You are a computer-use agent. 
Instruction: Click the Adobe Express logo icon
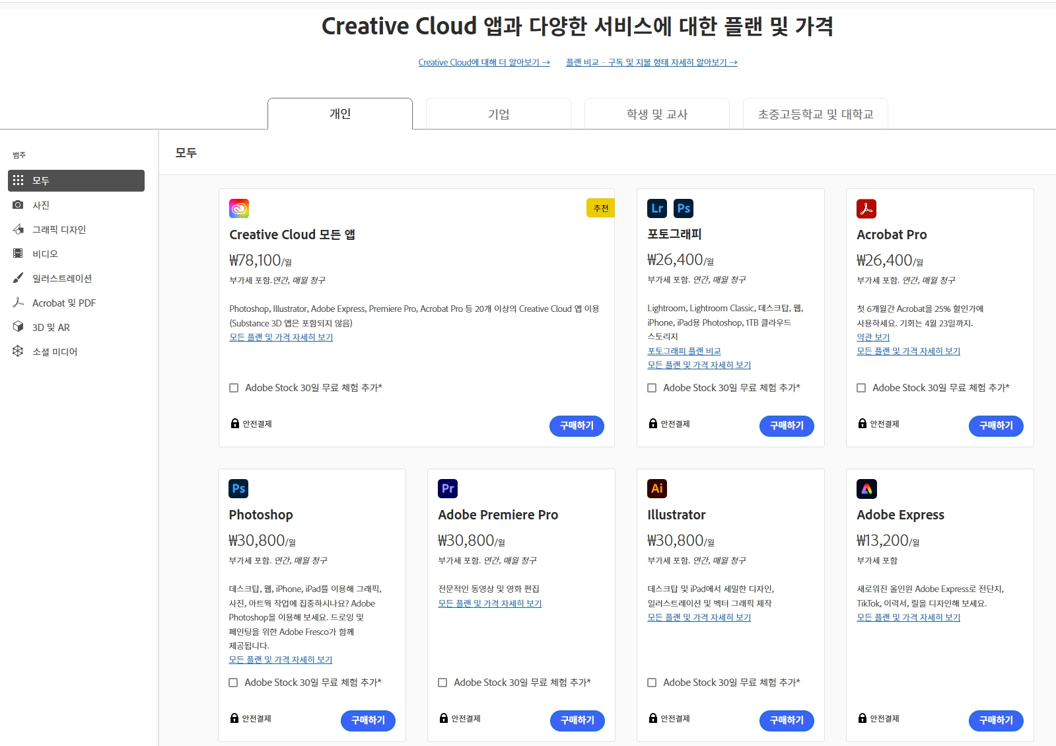[866, 488]
